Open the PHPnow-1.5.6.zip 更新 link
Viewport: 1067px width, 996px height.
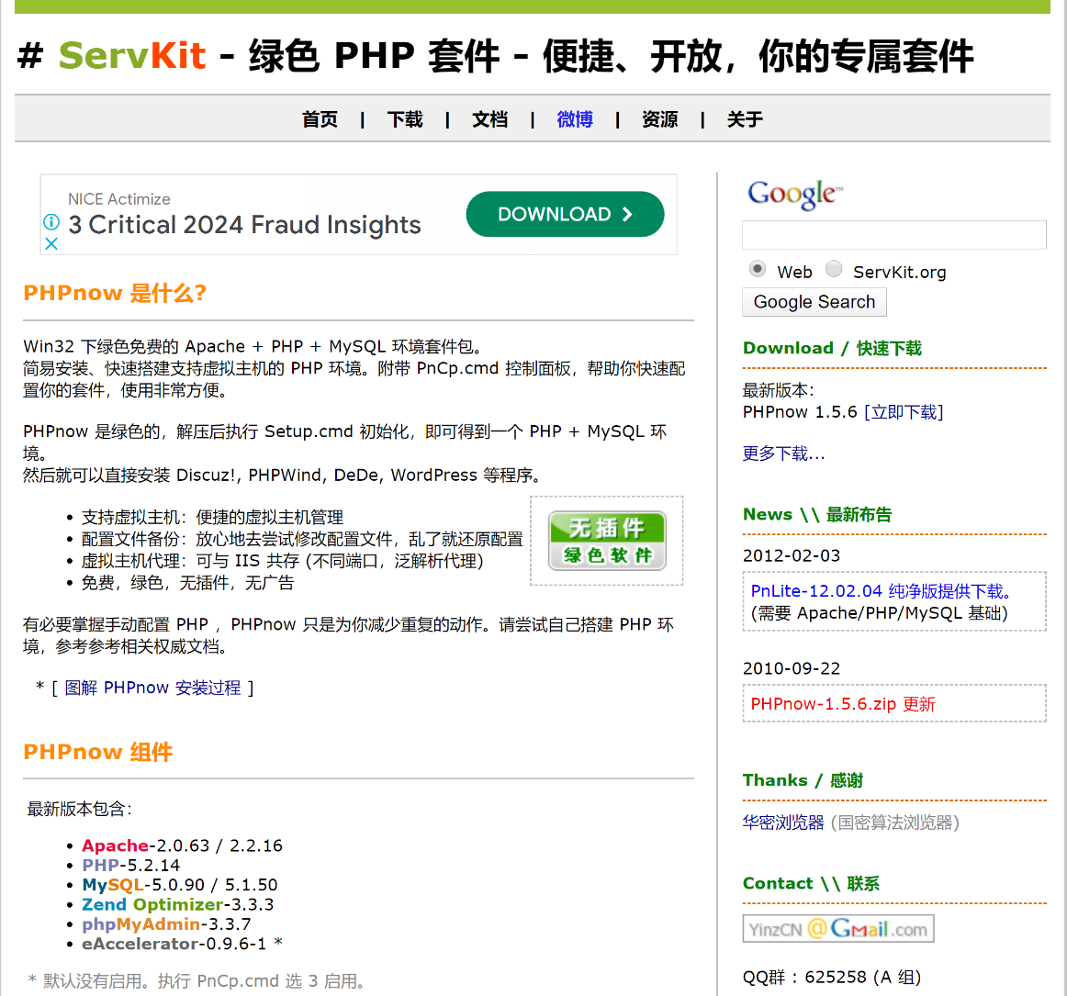(x=843, y=704)
